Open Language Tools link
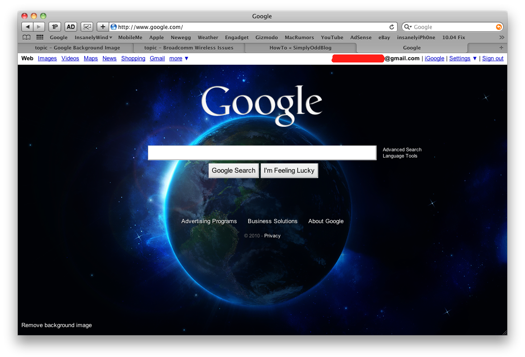 (x=400, y=156)
